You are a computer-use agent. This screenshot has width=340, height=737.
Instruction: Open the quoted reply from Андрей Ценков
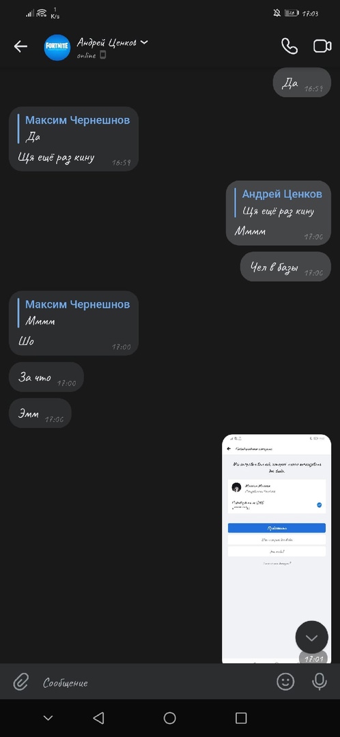(279, 203)
